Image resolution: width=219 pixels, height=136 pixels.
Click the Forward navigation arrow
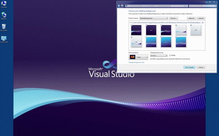pos(122,6)
